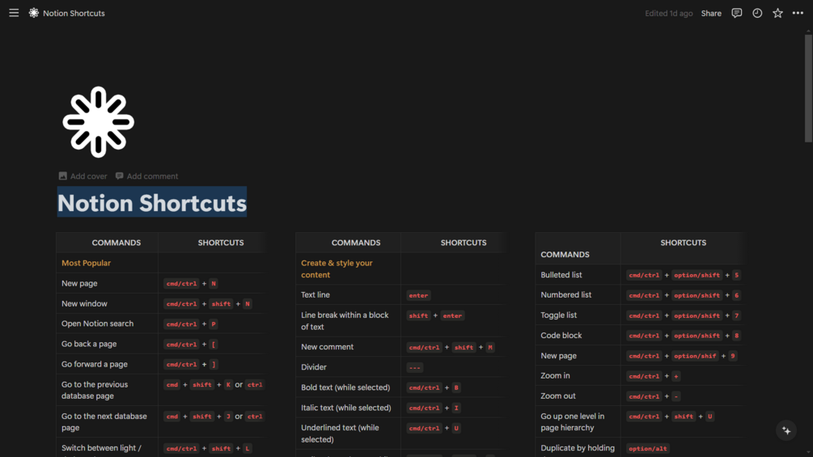813x457 pixels.
Task: Click Go to the previous database page
Action: pos(107,390)
